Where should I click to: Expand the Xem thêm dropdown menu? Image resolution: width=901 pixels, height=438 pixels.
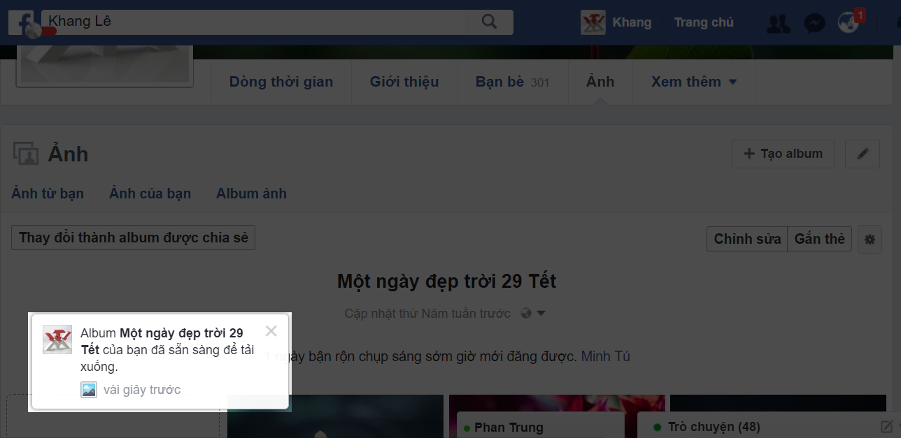[x=693, y=81]
